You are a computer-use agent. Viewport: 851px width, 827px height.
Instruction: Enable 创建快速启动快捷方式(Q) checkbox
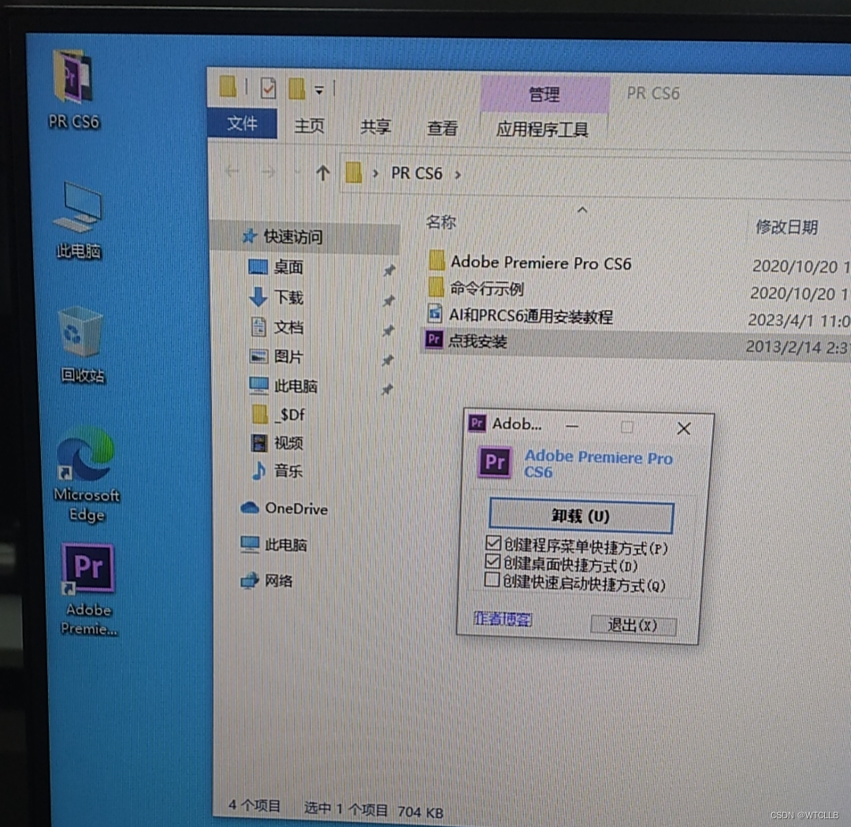click(x=492, y=579)
